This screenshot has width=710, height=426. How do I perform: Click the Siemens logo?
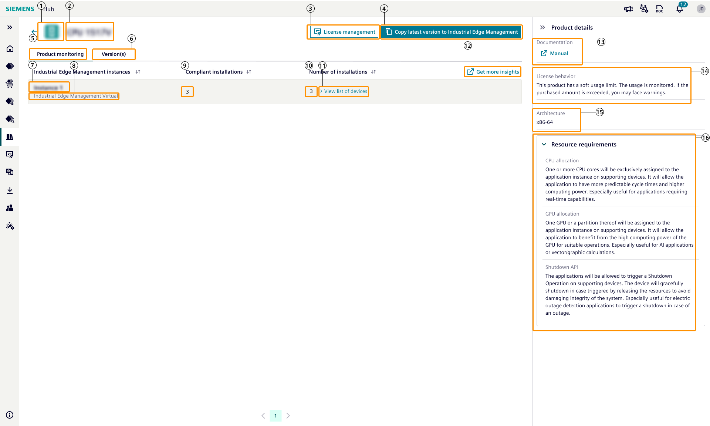[x=20, y=9]
